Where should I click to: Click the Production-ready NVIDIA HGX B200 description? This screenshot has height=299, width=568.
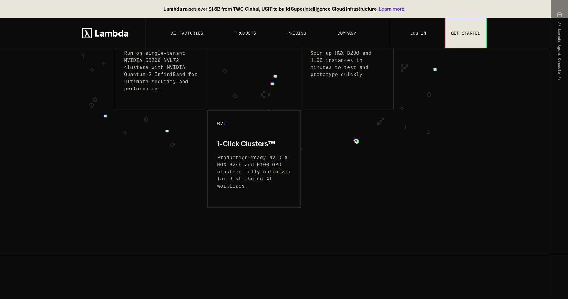pos(254,172)
